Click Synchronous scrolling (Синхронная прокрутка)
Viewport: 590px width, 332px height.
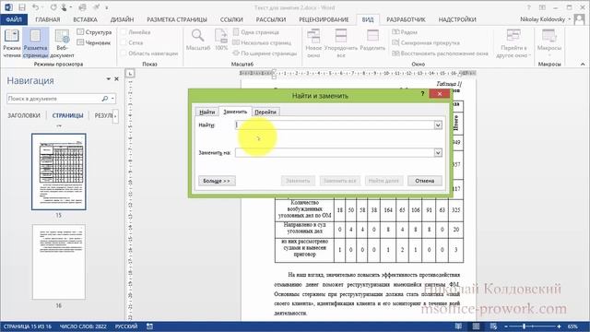pos(426,43)
